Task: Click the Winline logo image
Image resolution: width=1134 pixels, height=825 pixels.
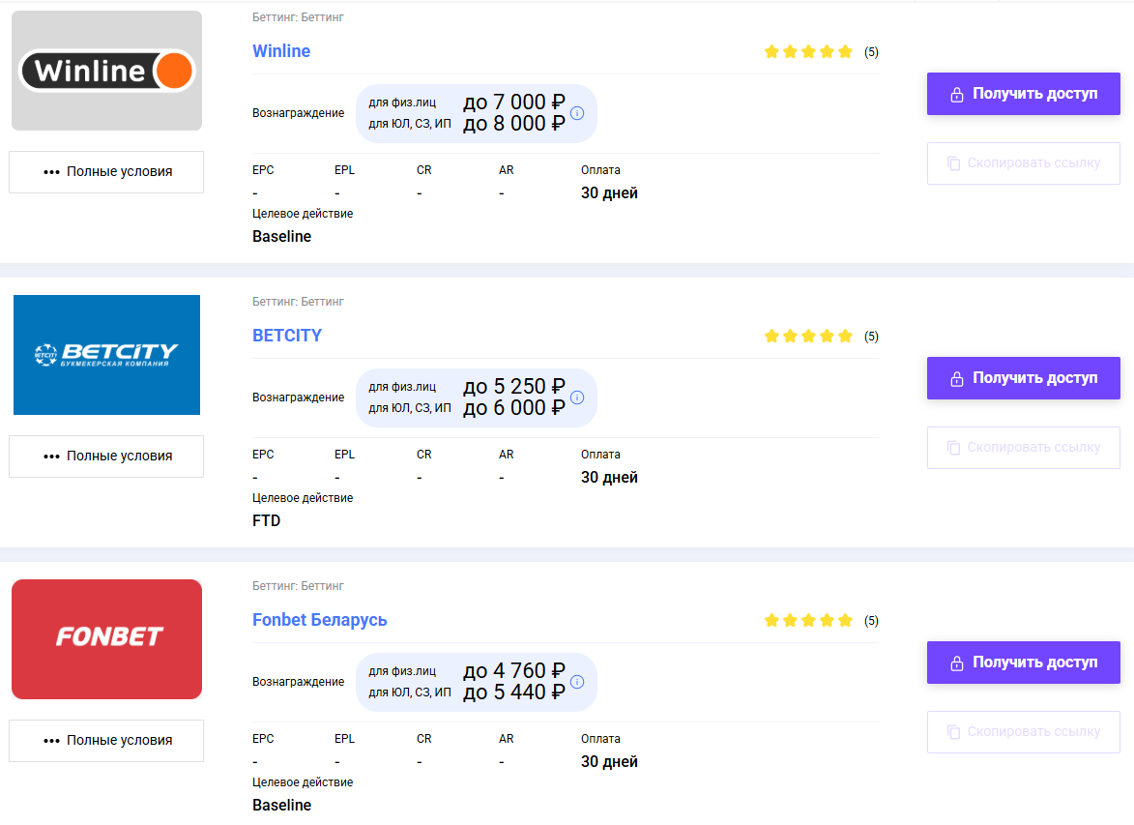Action: click(x=106, y=71)
